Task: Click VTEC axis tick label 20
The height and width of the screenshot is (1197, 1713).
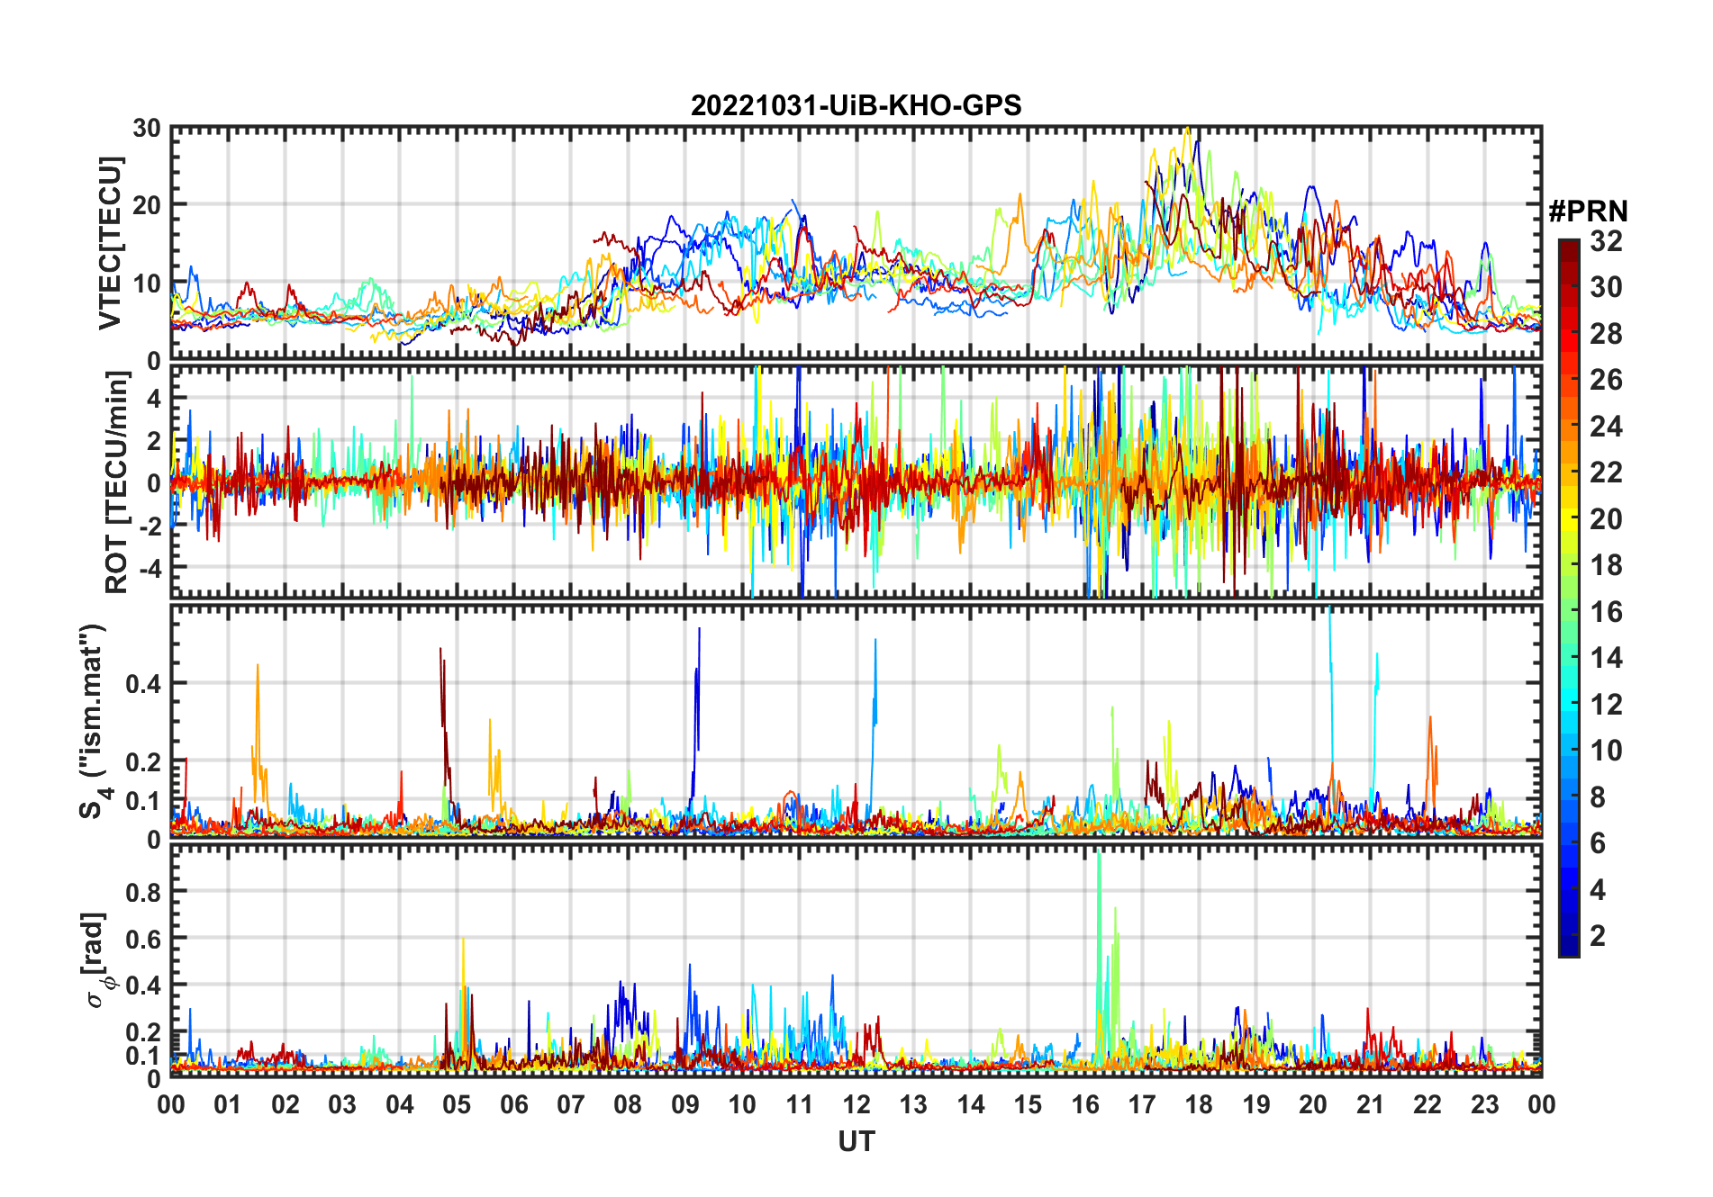Action: (147, 205)
